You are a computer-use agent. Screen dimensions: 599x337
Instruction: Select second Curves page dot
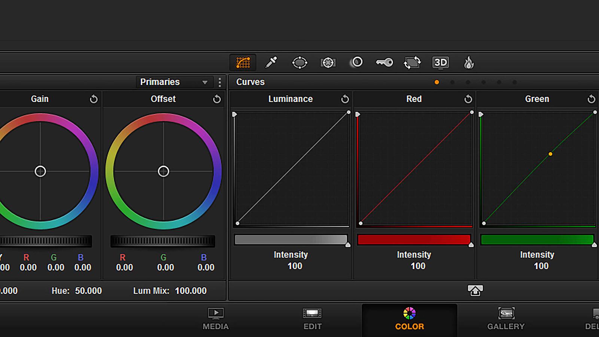[452, 82]
